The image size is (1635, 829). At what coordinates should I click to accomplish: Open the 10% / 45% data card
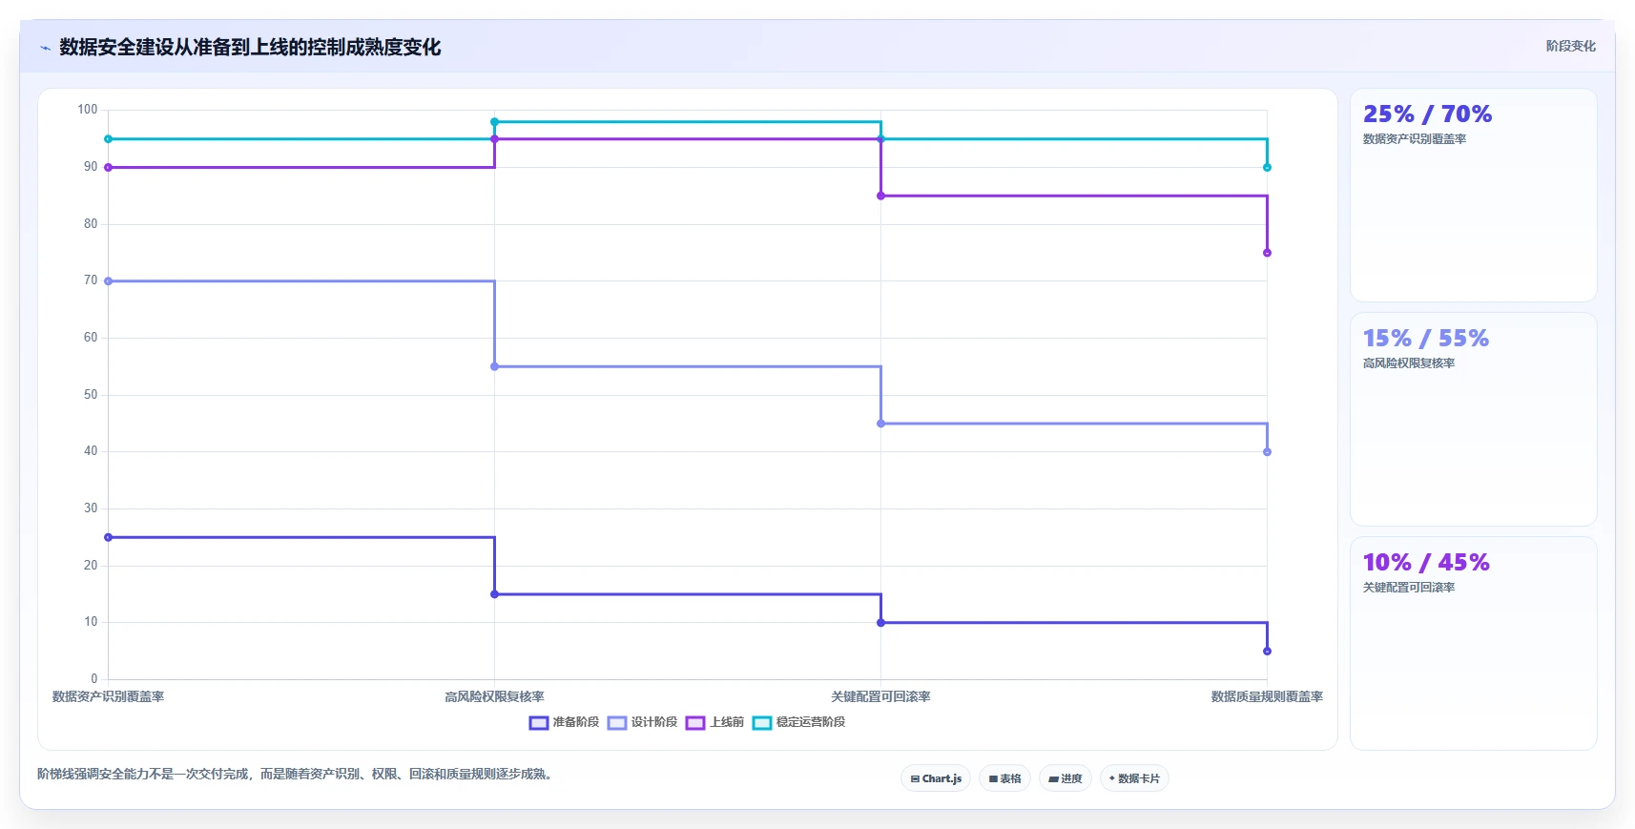pyautogui.click(x=1473, y=644)
